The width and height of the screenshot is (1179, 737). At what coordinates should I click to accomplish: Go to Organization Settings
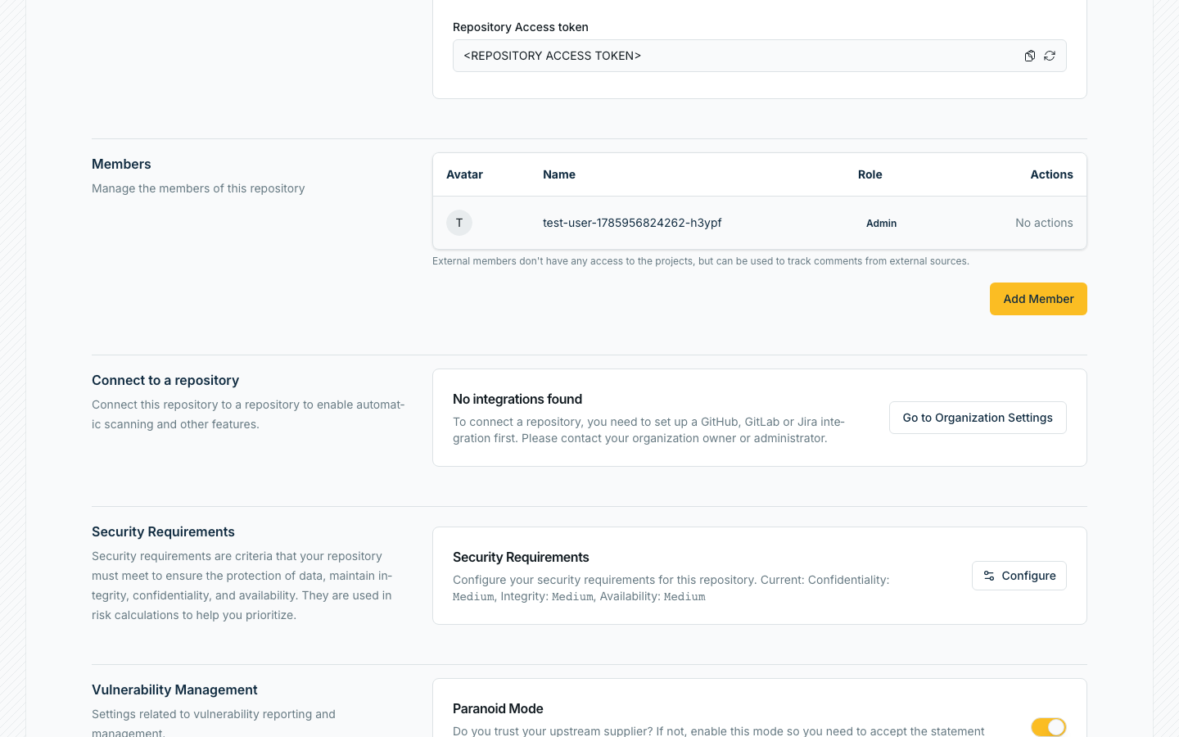[x=978, y=418]
